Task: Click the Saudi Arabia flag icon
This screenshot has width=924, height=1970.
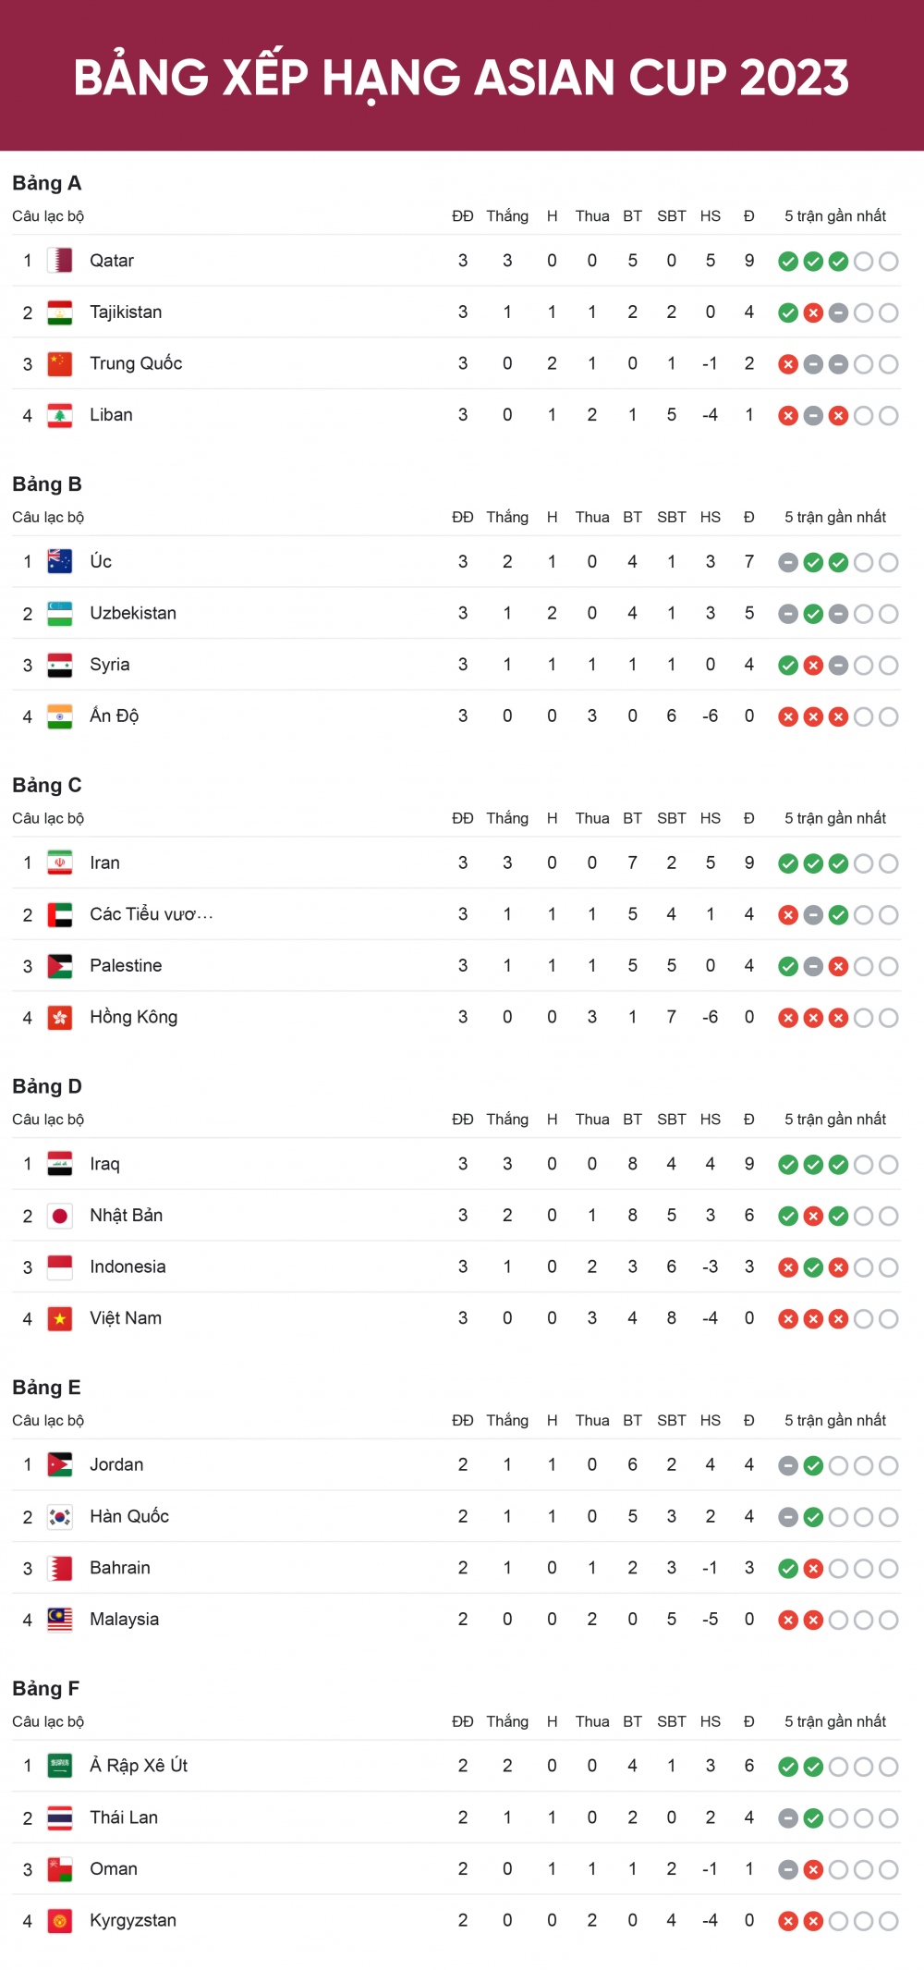Action: 60,1767
